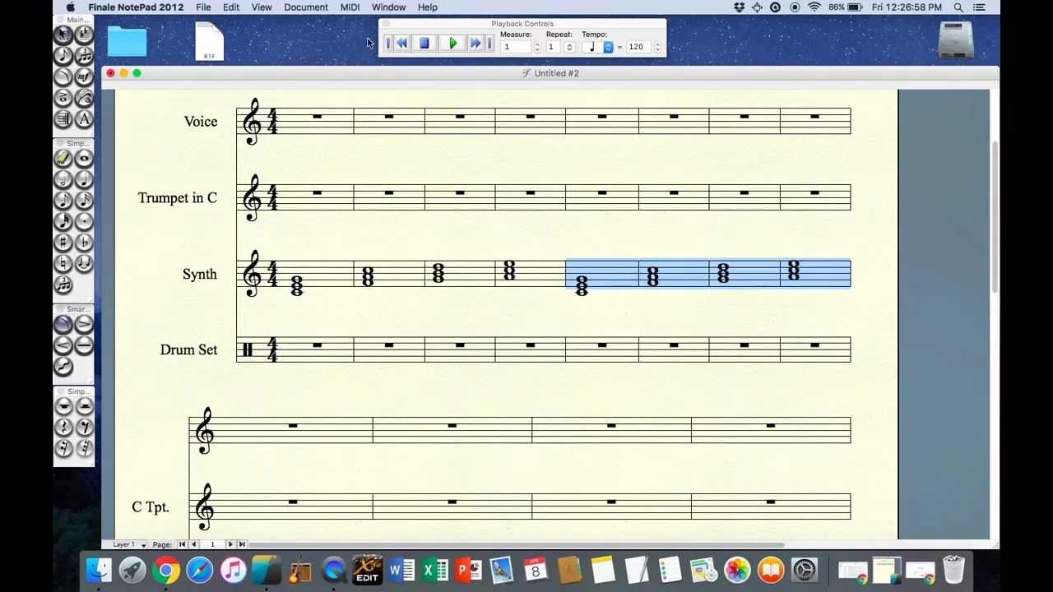Choose the decrescendo hairpin tool
Viewport: 1053px width, 592px height.
84,324
